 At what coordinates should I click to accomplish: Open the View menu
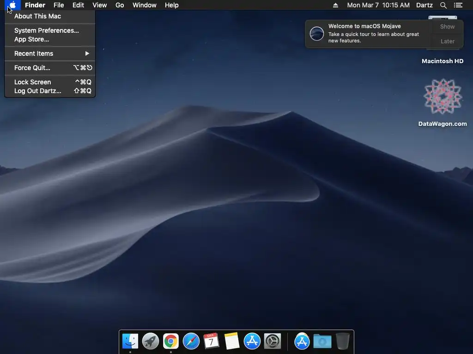100,5
